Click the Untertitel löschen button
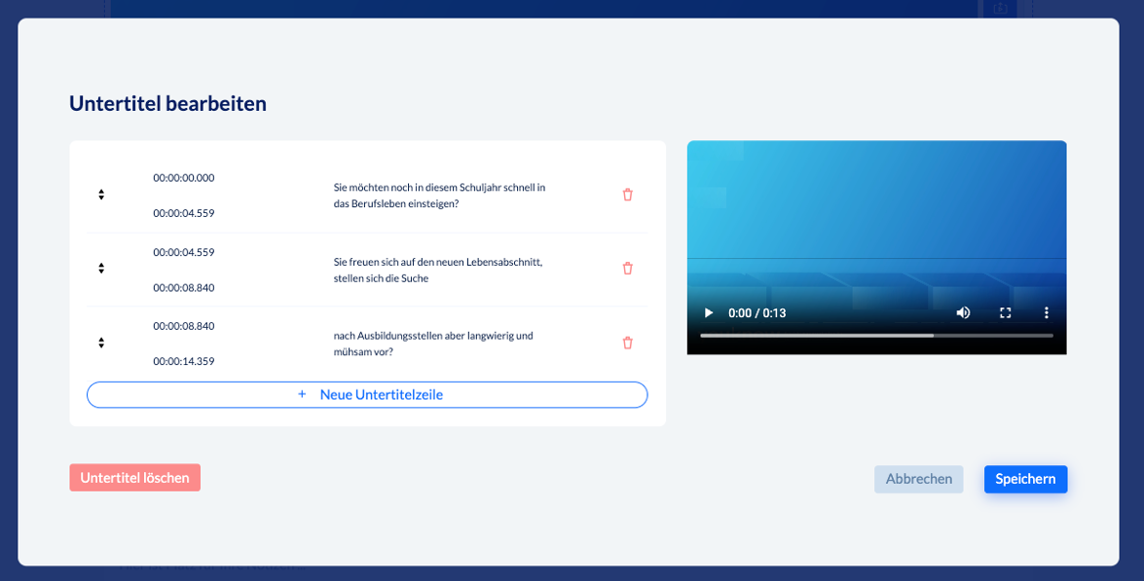Viewport: 1144px width, 581px height. click(135, 478)
